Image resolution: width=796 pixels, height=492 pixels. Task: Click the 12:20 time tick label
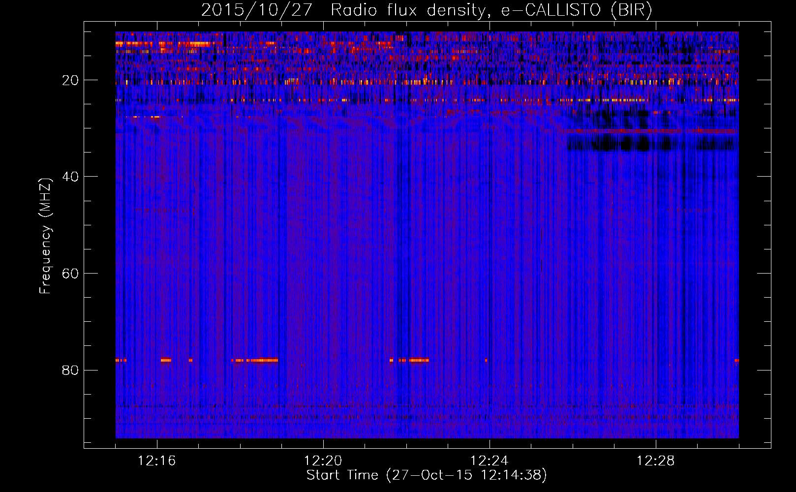click(x=323, y=461)
